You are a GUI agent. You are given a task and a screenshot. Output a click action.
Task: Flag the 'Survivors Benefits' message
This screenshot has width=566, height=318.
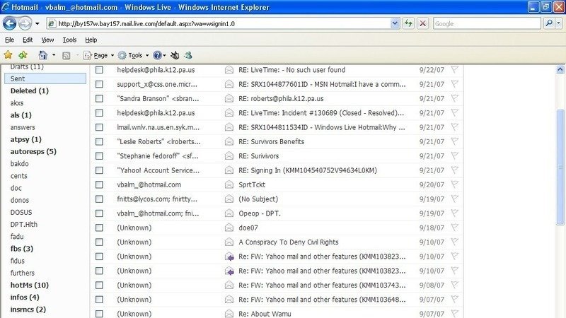pyautogui.click(x=454, y=141)
